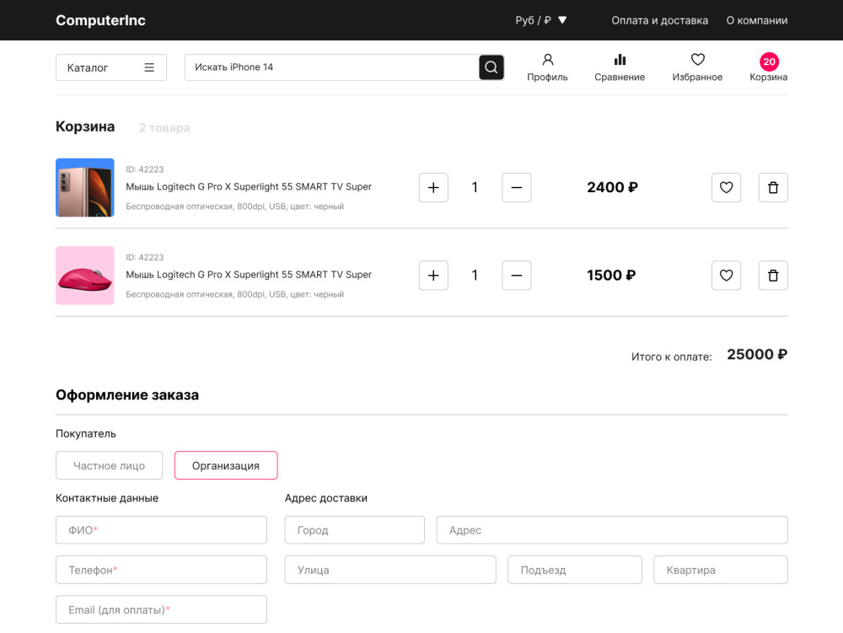Select Частное лицо buyer type
The width and height of the screenshot is (843, 633).
click(109, 465)
